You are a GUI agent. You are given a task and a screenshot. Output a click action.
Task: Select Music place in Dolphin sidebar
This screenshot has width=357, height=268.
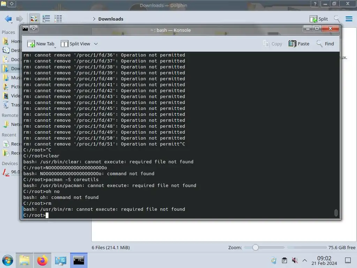(x=12, y=78)
